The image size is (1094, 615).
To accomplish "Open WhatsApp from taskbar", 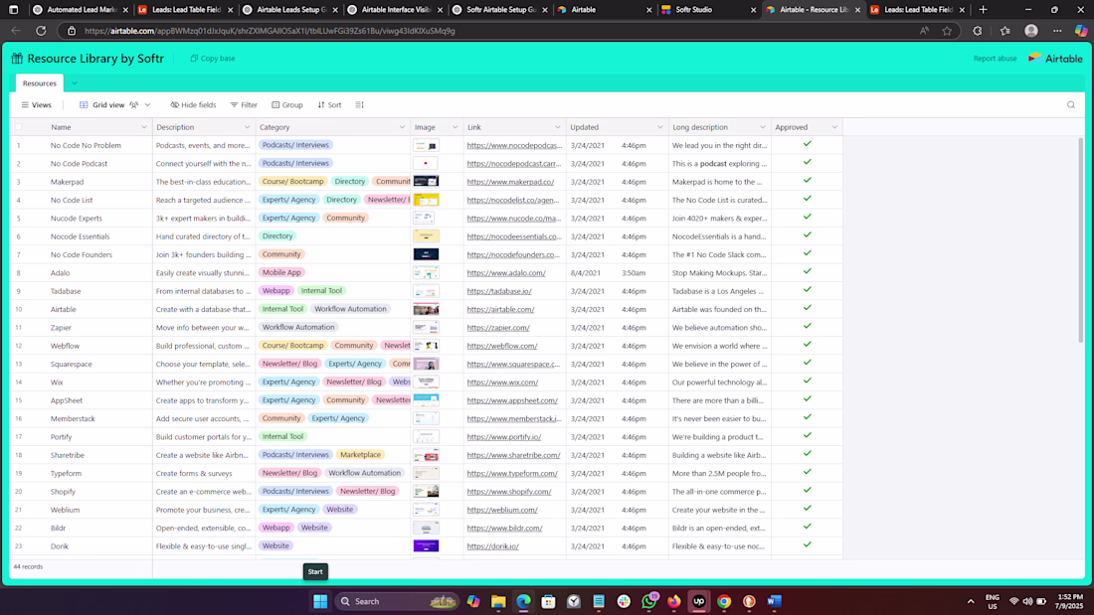I will pos(648,601).
